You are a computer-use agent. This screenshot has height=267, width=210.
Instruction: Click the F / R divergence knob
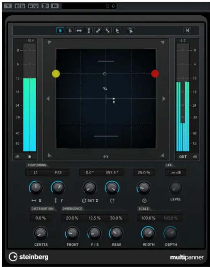pos(95,233)
